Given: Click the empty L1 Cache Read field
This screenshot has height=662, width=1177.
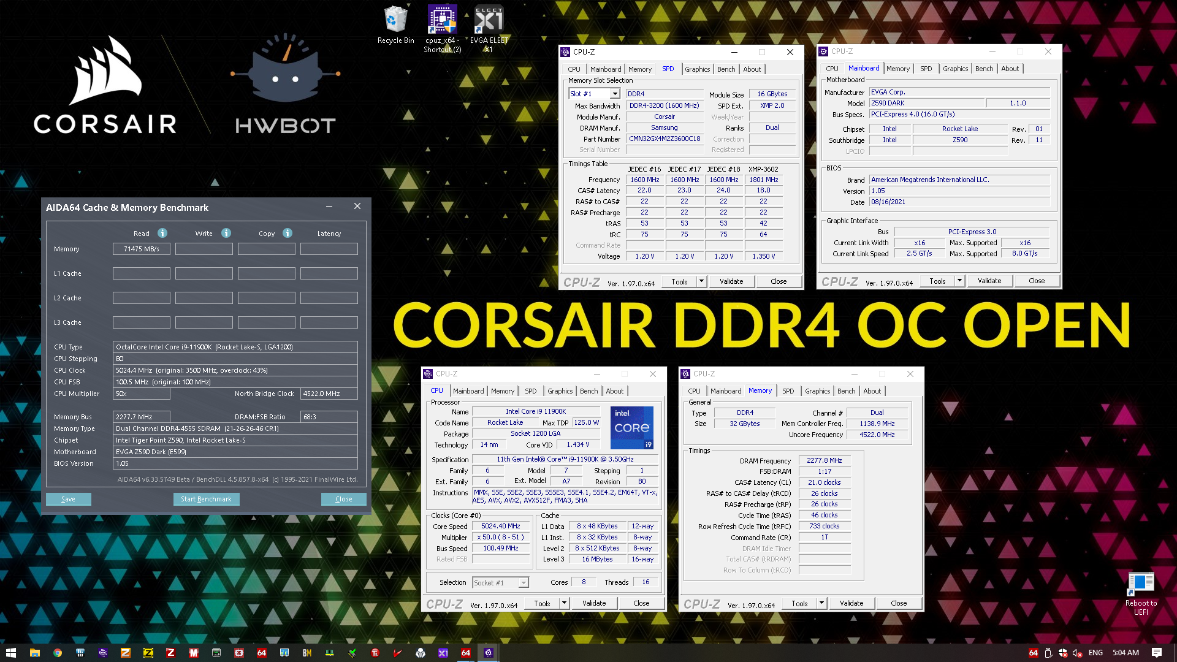Looking at the screenshot, I should click(141, 273).
